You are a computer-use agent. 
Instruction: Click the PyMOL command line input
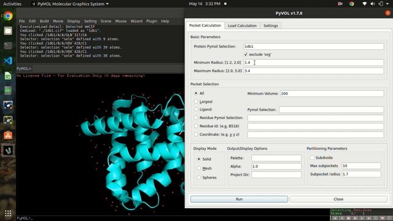109,68
